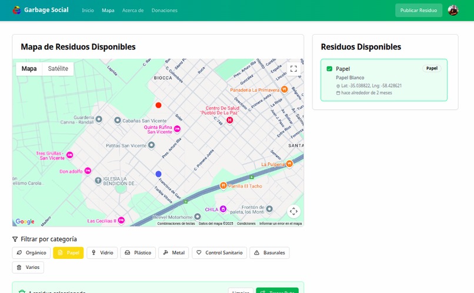
Task: Go to Inicio page
Action: 88,10
